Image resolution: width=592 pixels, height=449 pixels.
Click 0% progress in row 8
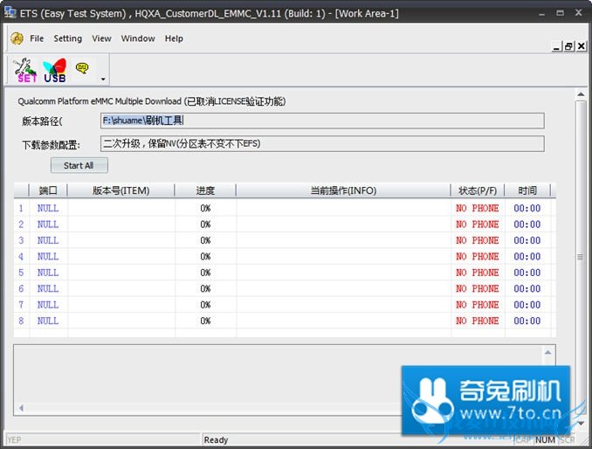[x=205, y=321]
